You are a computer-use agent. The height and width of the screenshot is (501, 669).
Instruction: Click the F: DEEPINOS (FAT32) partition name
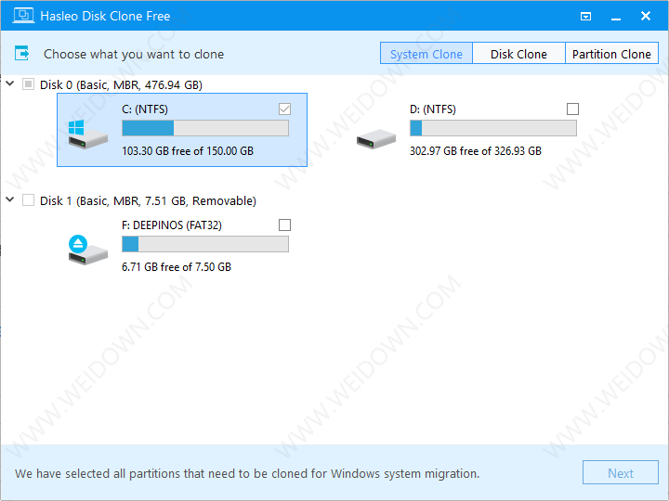pos(172,225)
